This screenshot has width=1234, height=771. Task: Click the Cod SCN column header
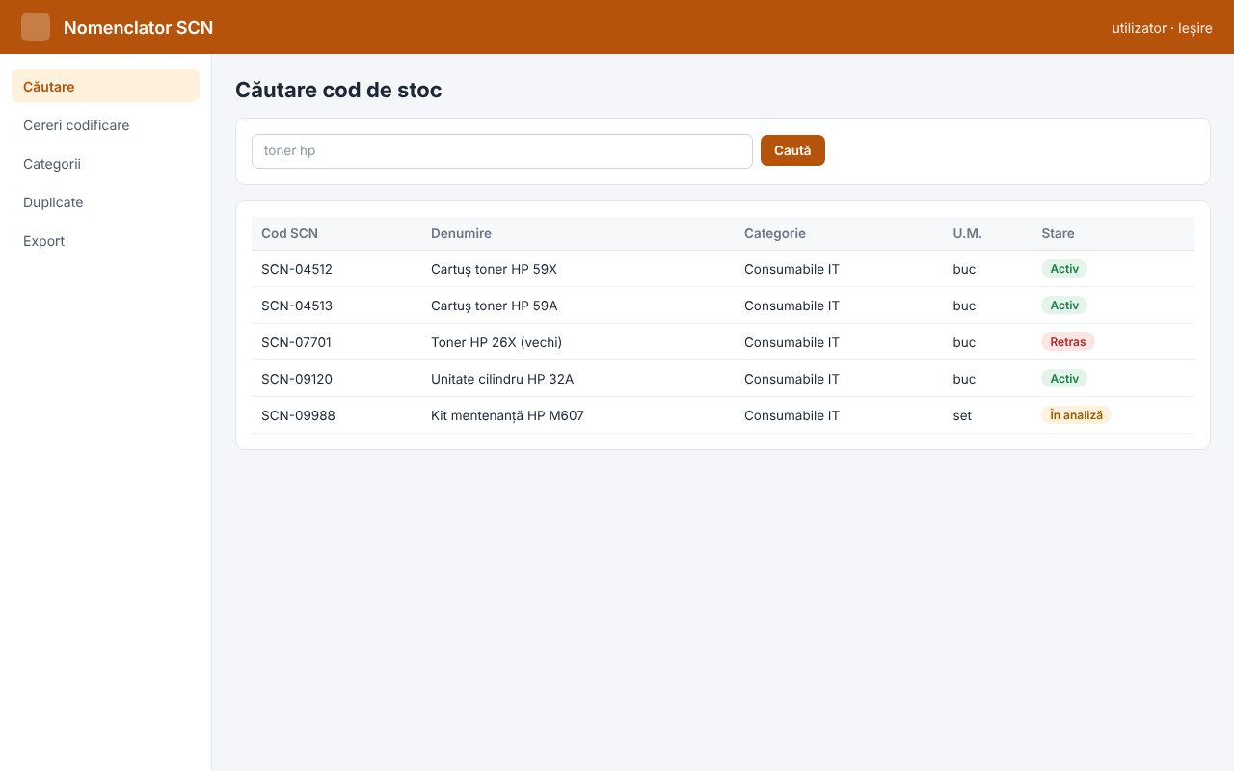(x=289, y=233)
